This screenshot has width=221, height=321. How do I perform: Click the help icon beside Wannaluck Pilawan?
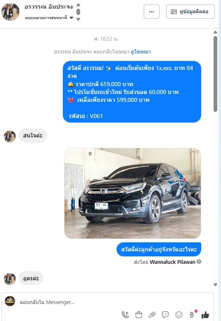point(199,261)
